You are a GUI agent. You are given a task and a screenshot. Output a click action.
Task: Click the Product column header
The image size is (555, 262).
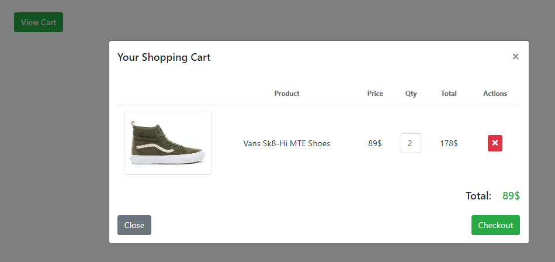tap(287, 94)
